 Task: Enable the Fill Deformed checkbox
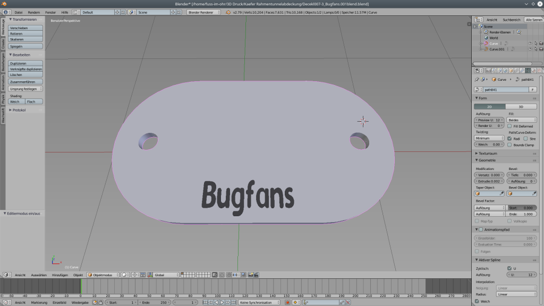coord(509,126)
